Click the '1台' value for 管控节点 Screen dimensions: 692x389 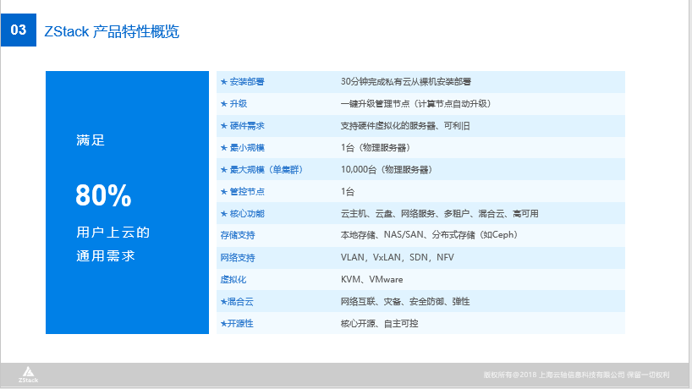point(348,191)
